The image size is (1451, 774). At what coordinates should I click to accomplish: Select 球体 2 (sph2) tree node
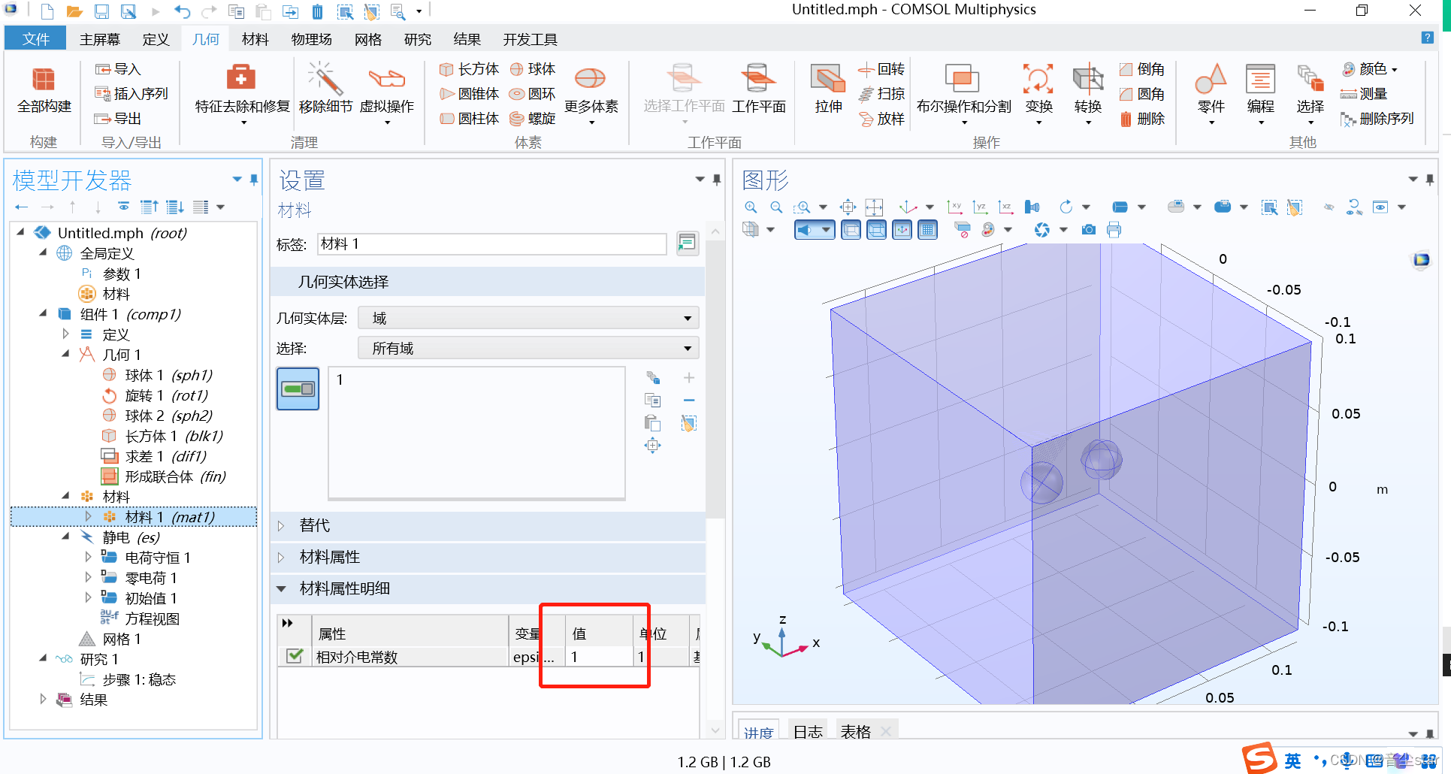click(x=168, y=415)
